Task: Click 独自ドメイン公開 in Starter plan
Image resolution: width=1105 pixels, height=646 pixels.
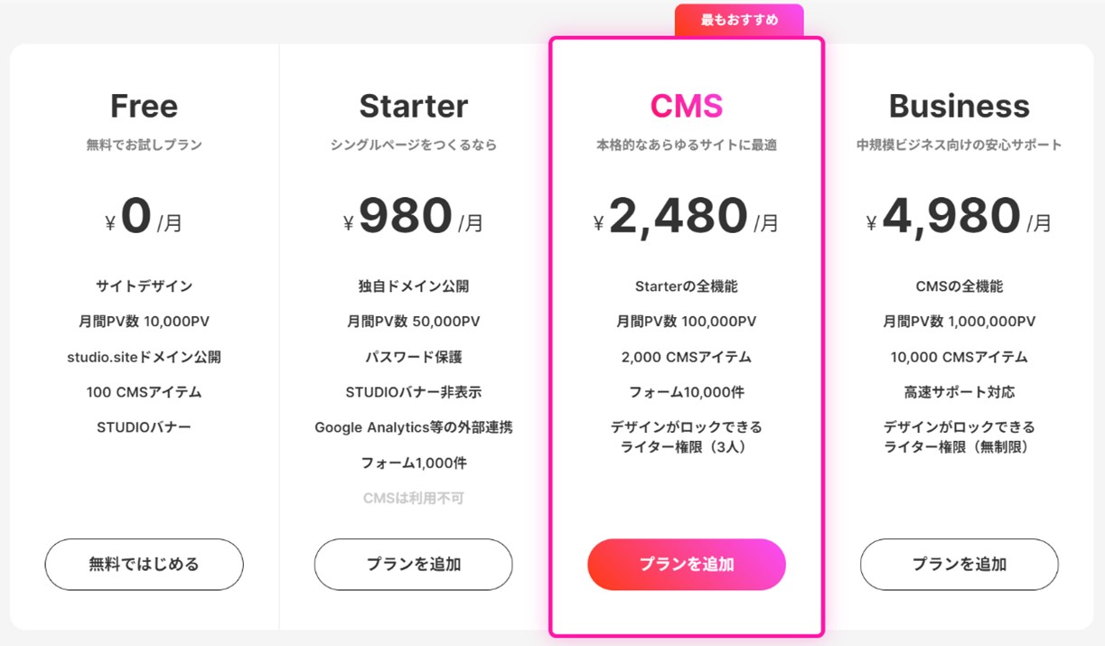Action: pyautogui.click(x=413, y=286)
